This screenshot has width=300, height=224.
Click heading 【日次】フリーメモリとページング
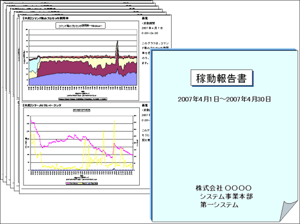click(x=42, y=105)
